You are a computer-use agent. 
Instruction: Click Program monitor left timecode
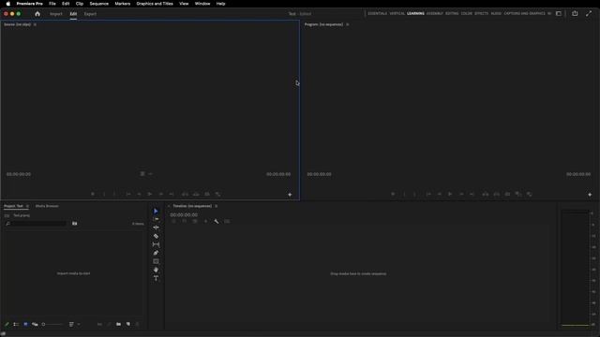tap(319, 174)
